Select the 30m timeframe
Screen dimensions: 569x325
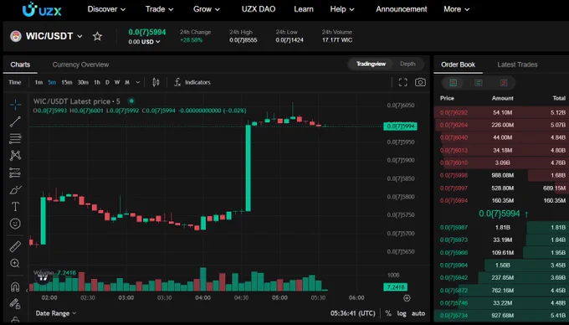click(83, 82)
